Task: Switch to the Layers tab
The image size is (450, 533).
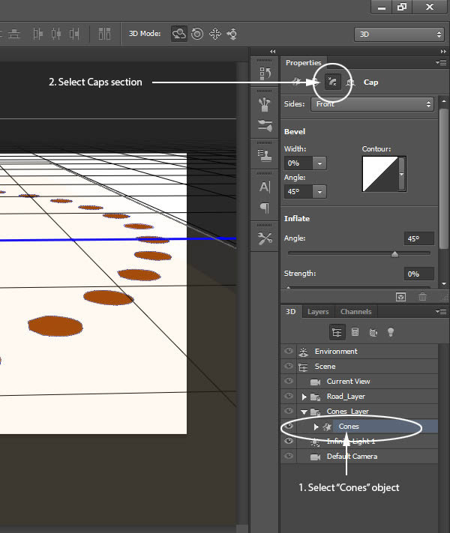Action: (318, 312)
